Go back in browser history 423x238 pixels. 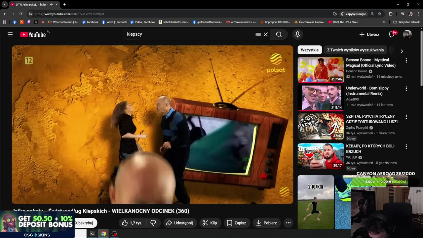[x=5, y=14]
